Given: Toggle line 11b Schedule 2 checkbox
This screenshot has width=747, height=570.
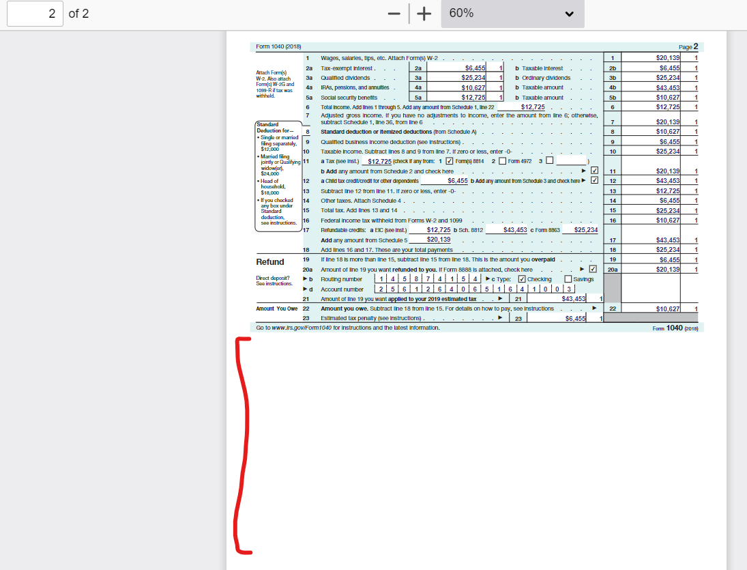Looking at the screenshot, I should pyautogui.click(x=595, y=171).
